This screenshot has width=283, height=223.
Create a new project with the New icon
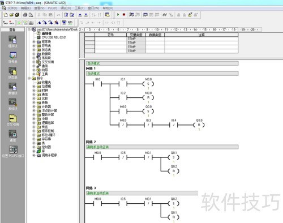(x=6, y=15)
